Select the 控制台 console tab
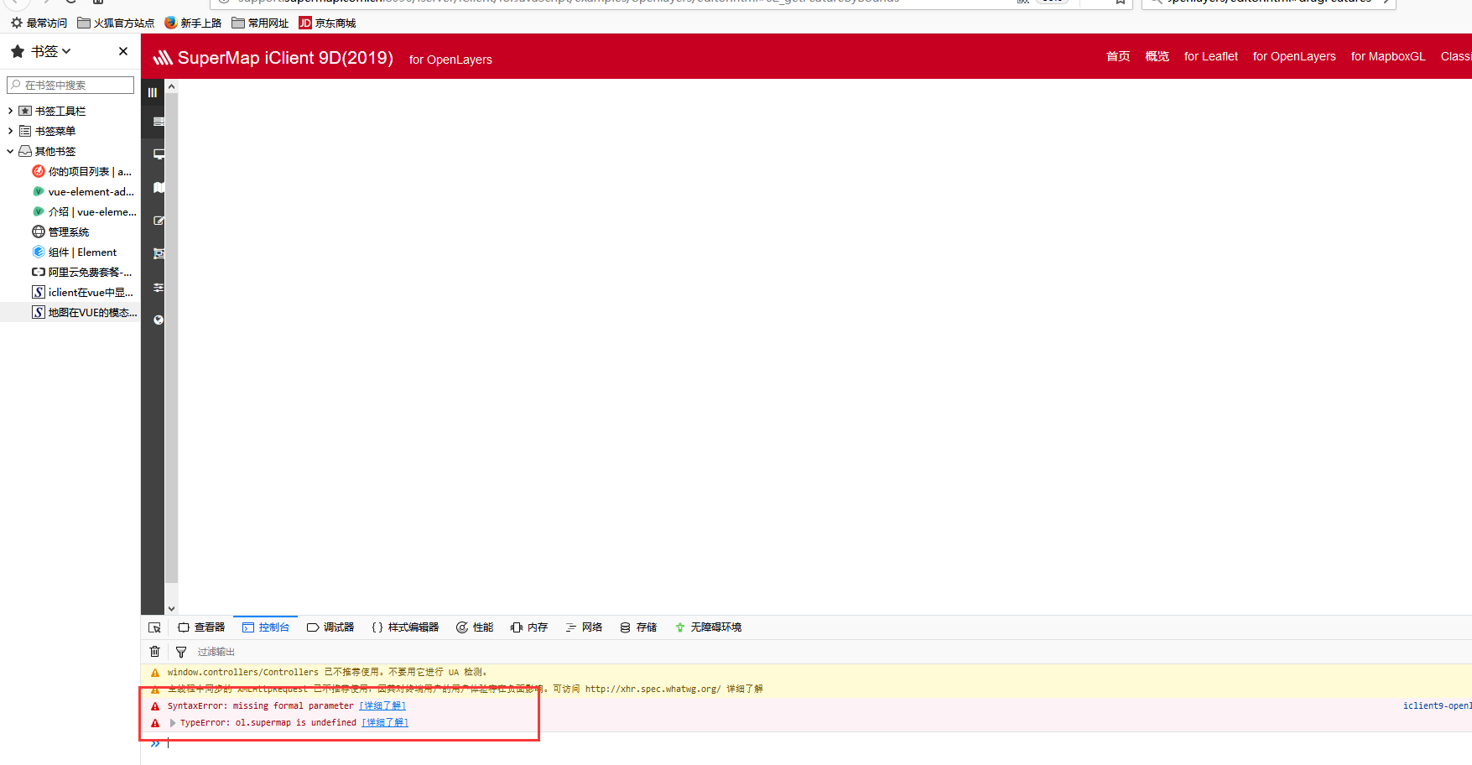1472x765 pixels. pyautogui.click(x=266, y=627)
